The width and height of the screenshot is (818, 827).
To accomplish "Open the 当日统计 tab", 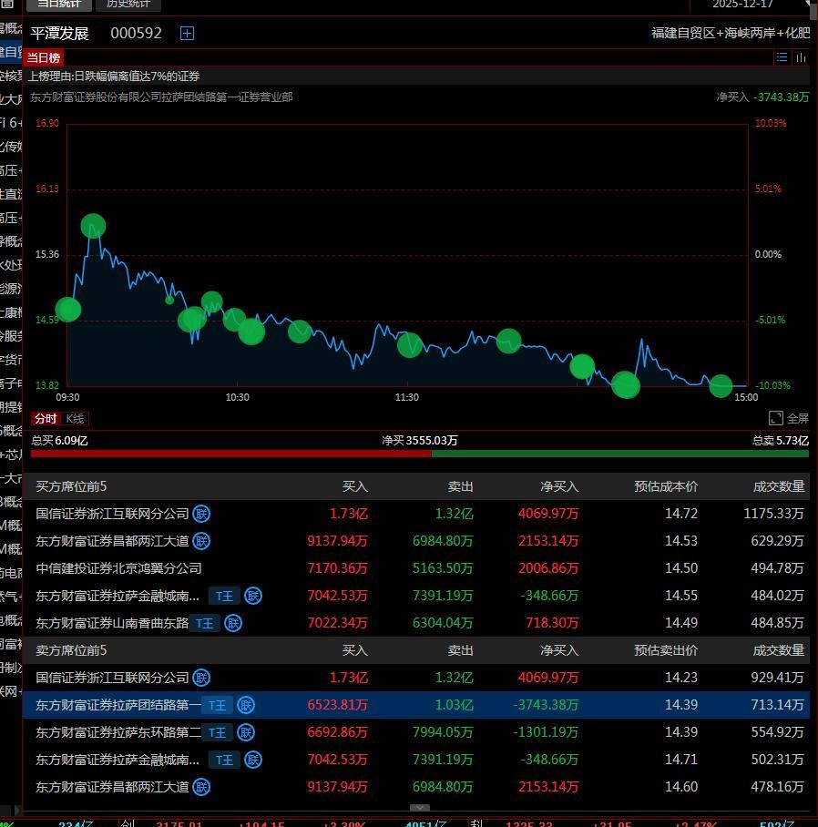I will click(59, 5).
